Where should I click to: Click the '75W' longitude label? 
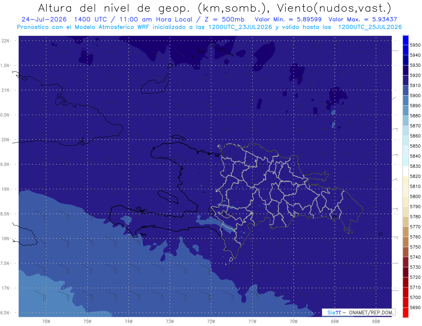(87, 321)
